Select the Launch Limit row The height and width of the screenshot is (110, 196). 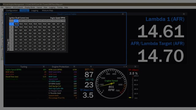point(62,96)
